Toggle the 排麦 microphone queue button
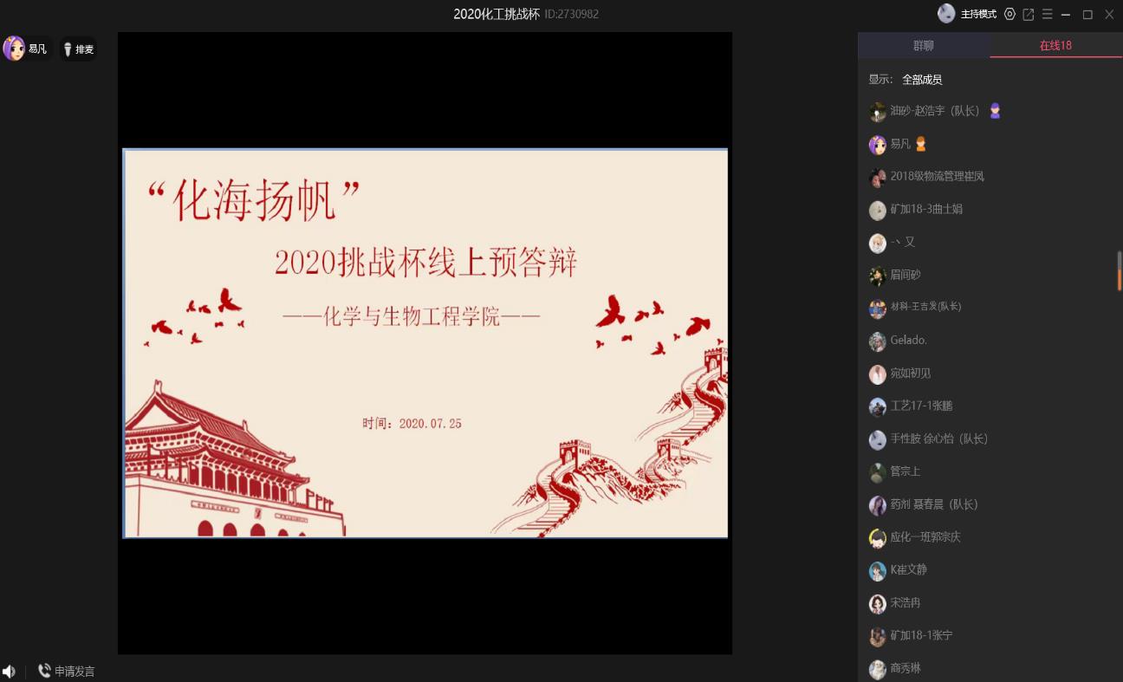Viewport: 1123px width, 682px height. [x=78, y=49]
